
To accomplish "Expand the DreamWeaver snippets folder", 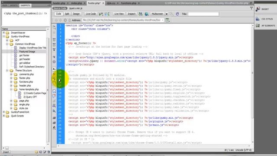I will (x=4, y=33).
